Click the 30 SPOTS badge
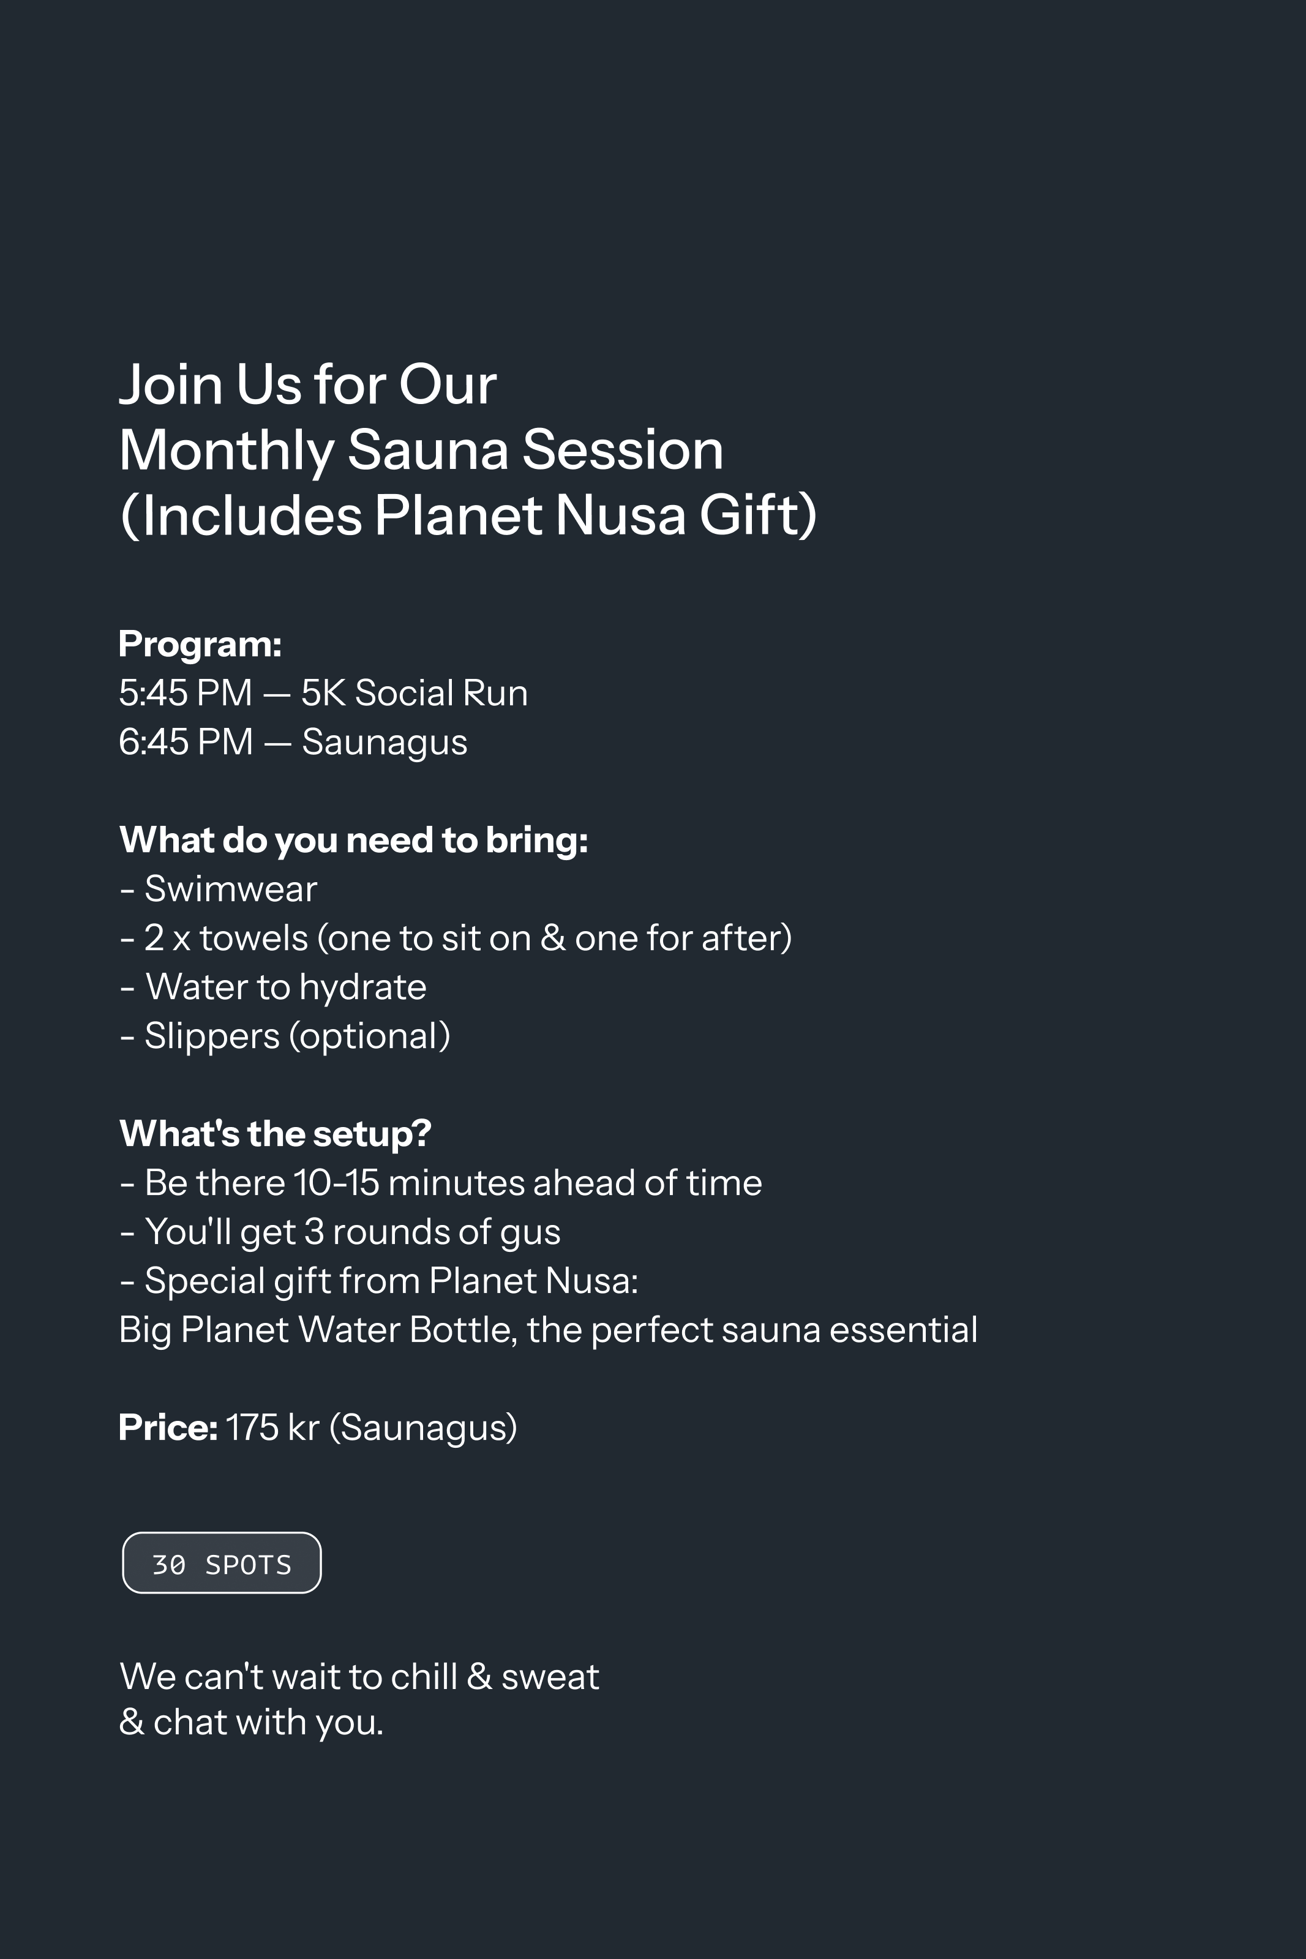 coord(222,1563)
